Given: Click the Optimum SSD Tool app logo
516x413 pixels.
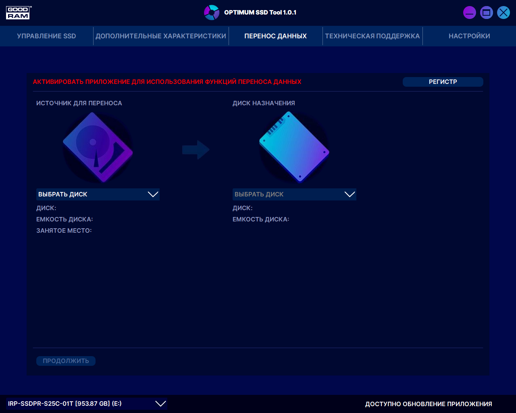Looking at the screenshot, I should point(211,13).
